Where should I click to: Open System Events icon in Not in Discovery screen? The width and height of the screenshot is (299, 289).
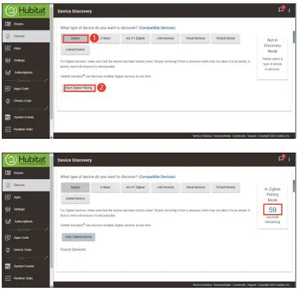click(x=7, y=117)
